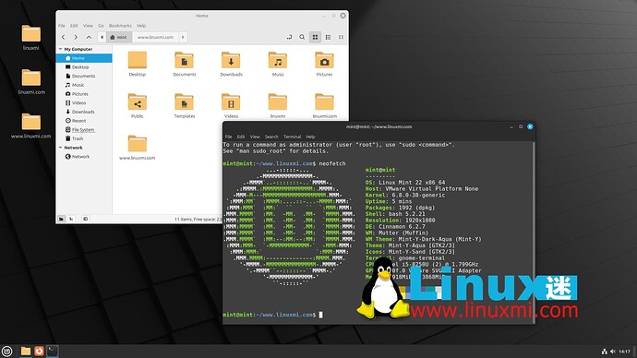Select the www.linuxmi.com desktop folder
Viewport: 637px width, 358px height.
pyautogui.click(x=31, y=125)
